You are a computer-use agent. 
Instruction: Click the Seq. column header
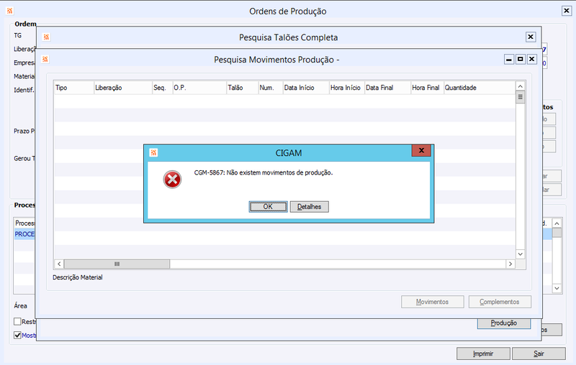tap(163, 88)
